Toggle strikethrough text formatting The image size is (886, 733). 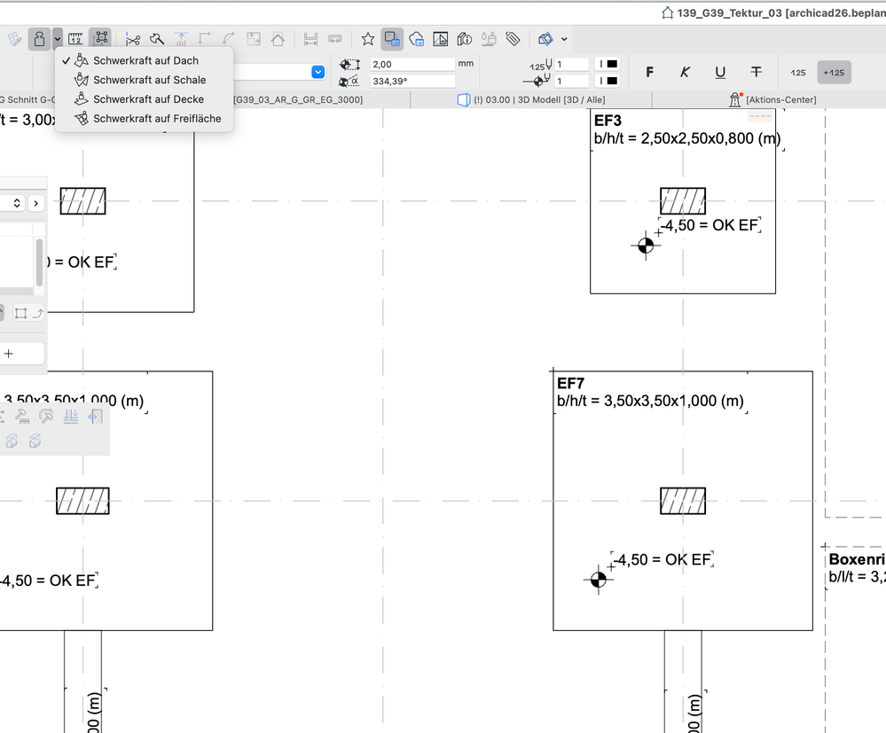756,72
